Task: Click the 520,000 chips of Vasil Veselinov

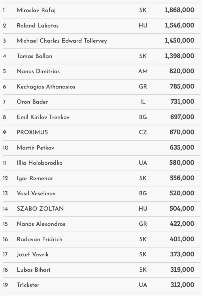Action: tap(182, 194)
